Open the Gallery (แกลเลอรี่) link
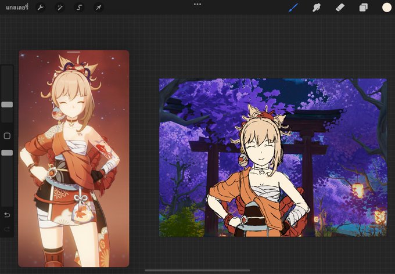 pyautogui.click(x=17, y=8)
